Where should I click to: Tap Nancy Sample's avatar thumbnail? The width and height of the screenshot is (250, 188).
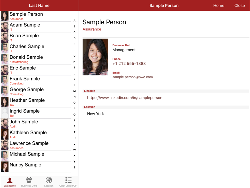5,167
